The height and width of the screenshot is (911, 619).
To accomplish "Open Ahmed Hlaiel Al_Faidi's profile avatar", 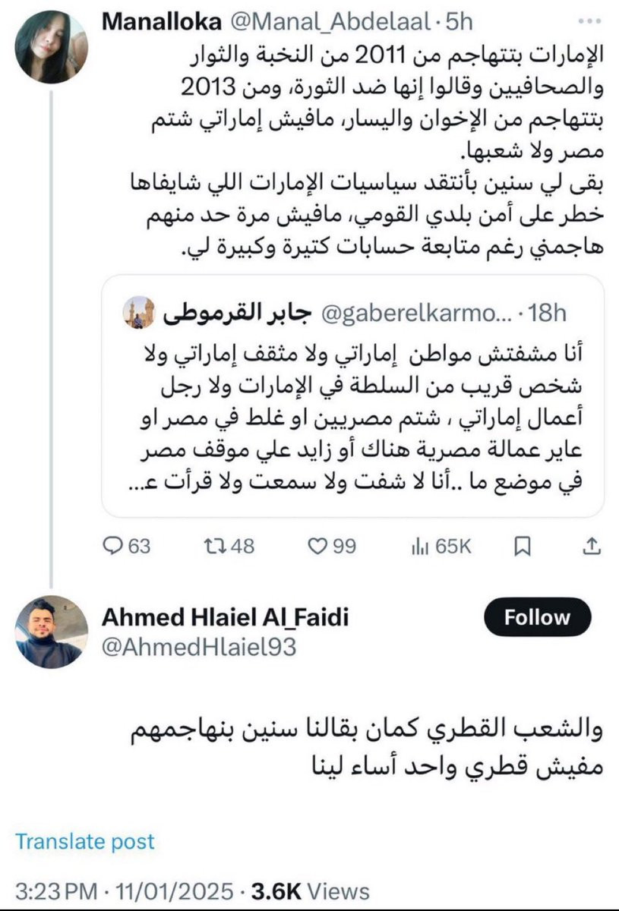I will [x=52, y=632].
